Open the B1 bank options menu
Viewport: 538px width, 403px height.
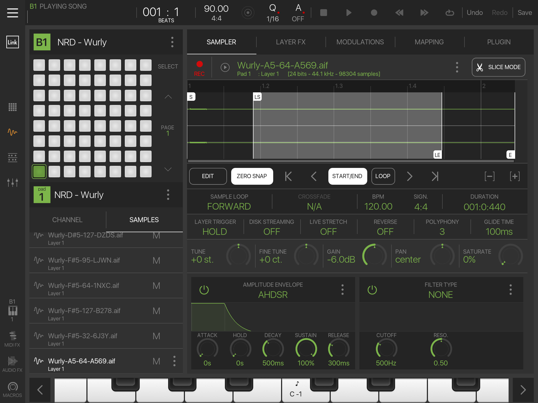coord(172,42)
